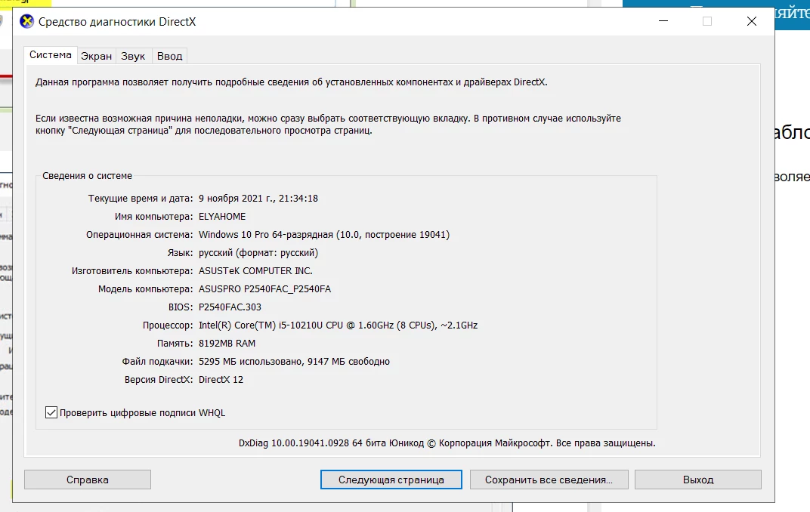
Task: Click the BIOS value P2540FAC.303
Action: [230, 307]
